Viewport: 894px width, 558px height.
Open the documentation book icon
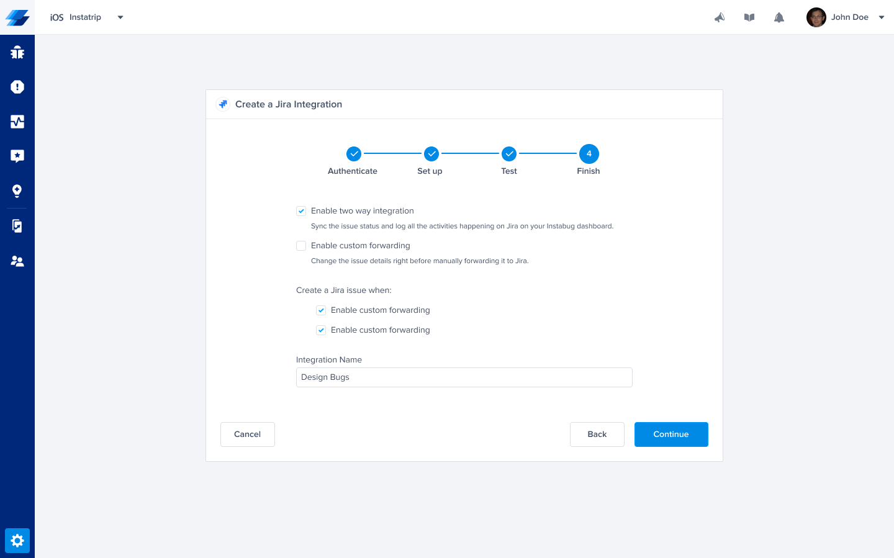[x=749, y=17]
